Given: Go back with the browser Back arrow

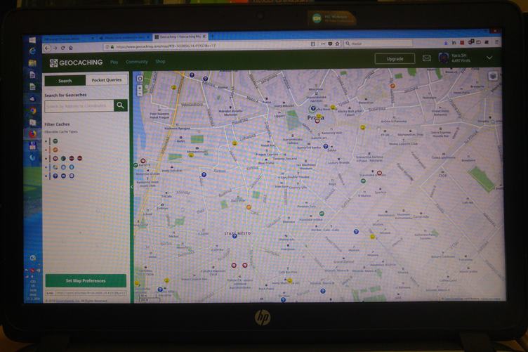Looking at the screenshot, I should pyautogui.click(x=47, y=48).
